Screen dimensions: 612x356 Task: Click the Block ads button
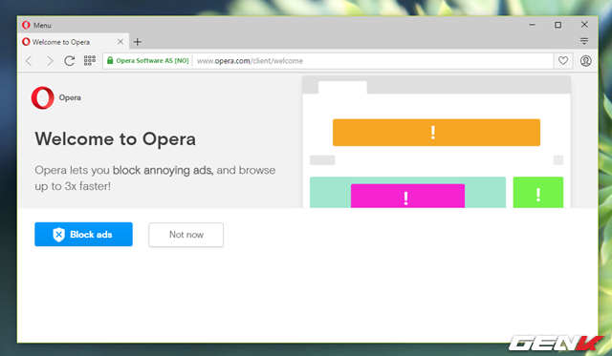83,234
